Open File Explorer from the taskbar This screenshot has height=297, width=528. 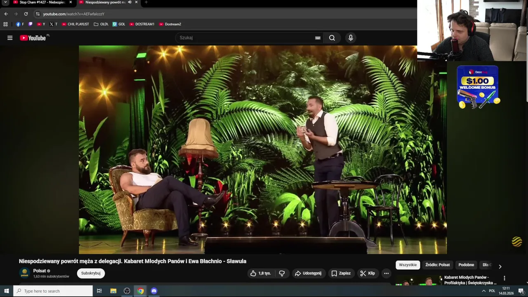tap(113, 291)
